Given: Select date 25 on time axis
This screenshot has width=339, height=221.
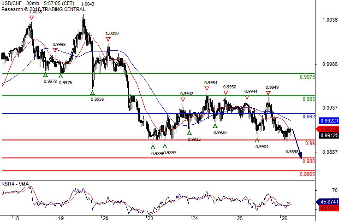Looking at the screenshot, I should 239,218.
